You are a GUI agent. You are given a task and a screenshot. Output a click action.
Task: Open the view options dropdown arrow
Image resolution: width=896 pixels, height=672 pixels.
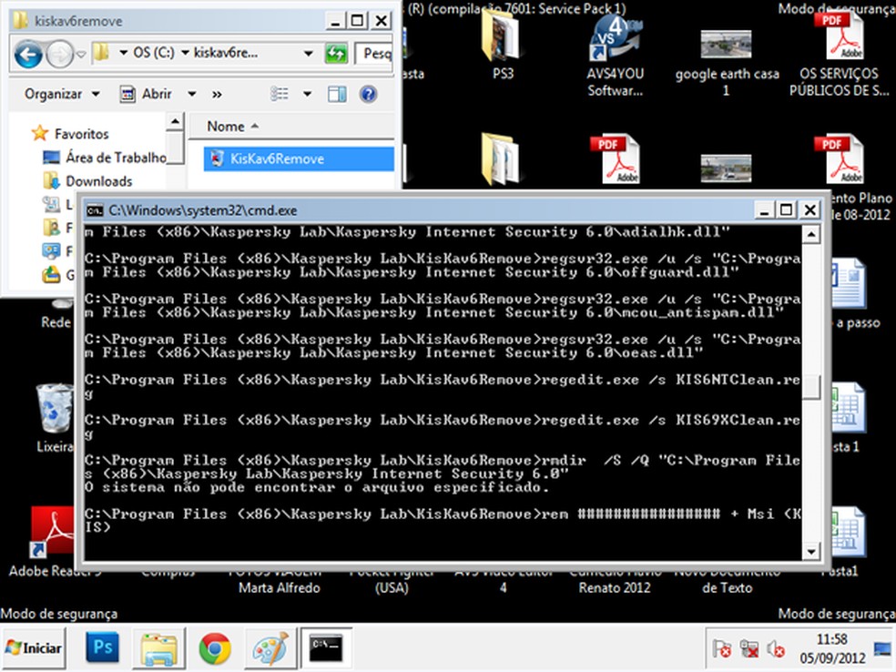click(308, 94)
